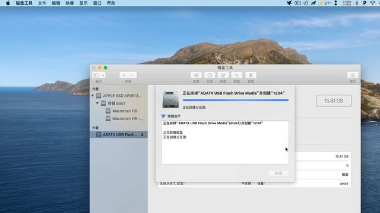Select APPLE SSD AP0512 in sidebar
The image size is (380, 213).
[119, 96]
